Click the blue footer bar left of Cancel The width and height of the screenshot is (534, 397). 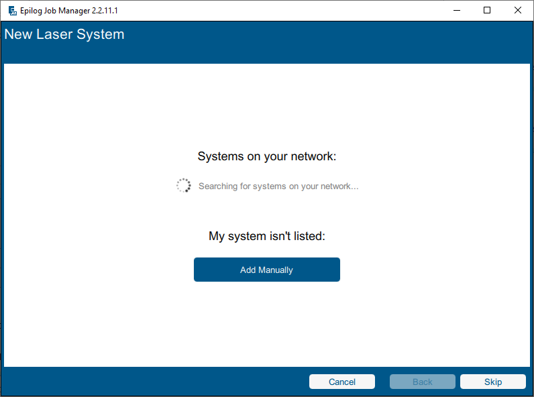click(x=154, y=382)
